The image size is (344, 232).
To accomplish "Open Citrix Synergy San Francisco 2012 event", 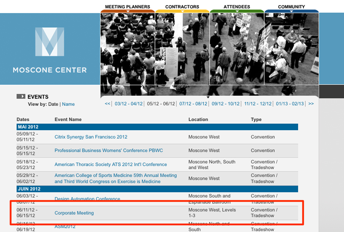I will coord(91,137).
